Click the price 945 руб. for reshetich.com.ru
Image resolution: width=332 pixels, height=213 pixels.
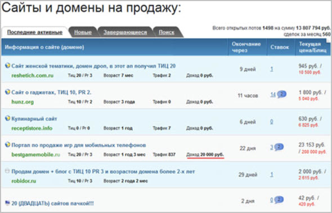click(x=308, y=66)
